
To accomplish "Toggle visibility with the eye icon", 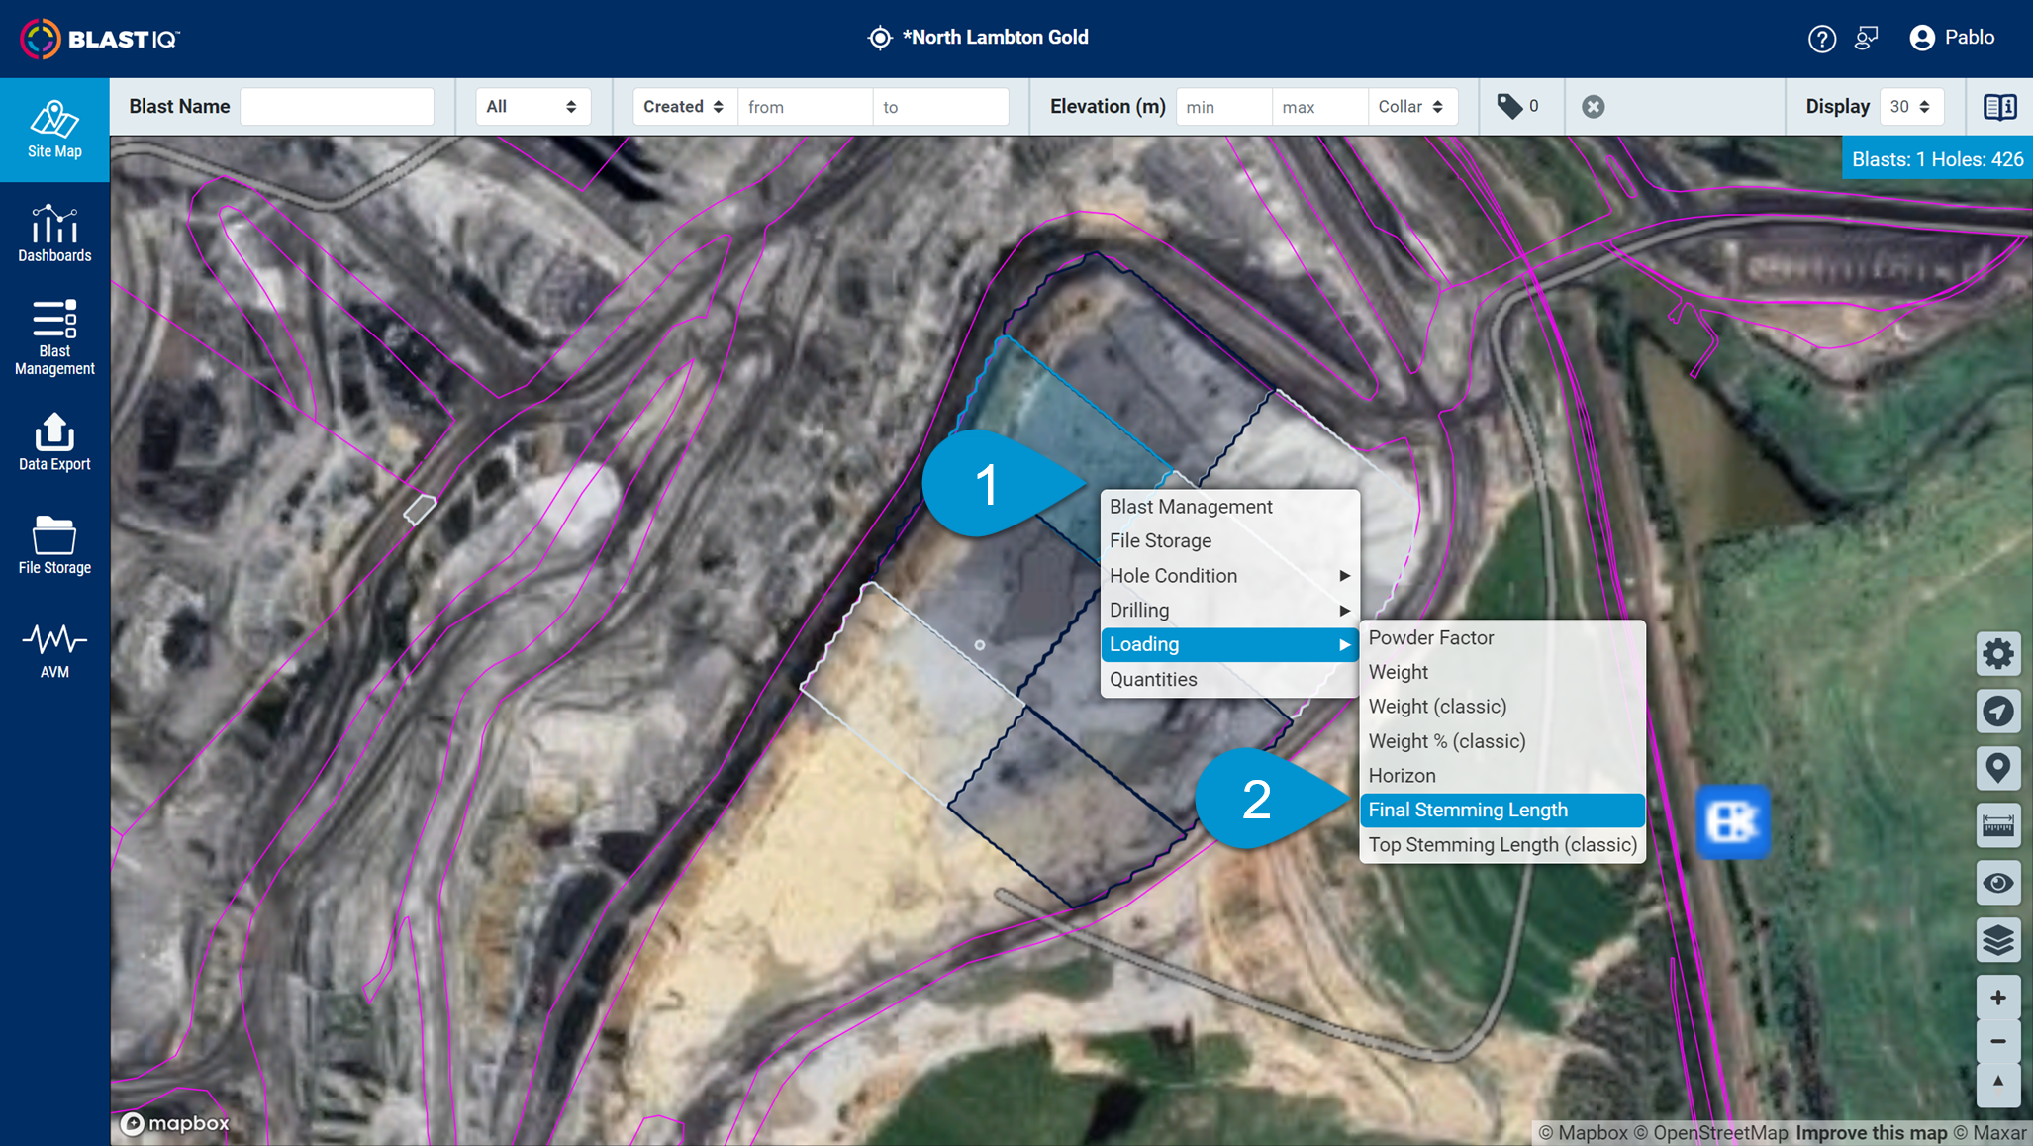I will click(1997, 883).
